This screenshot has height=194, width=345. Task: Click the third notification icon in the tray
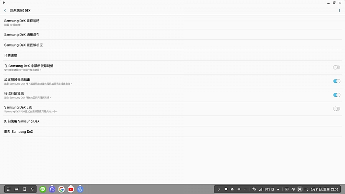239,189
